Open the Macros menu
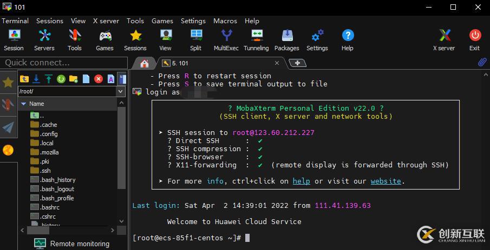Screen dimensions: 490x250 point(225,21)
